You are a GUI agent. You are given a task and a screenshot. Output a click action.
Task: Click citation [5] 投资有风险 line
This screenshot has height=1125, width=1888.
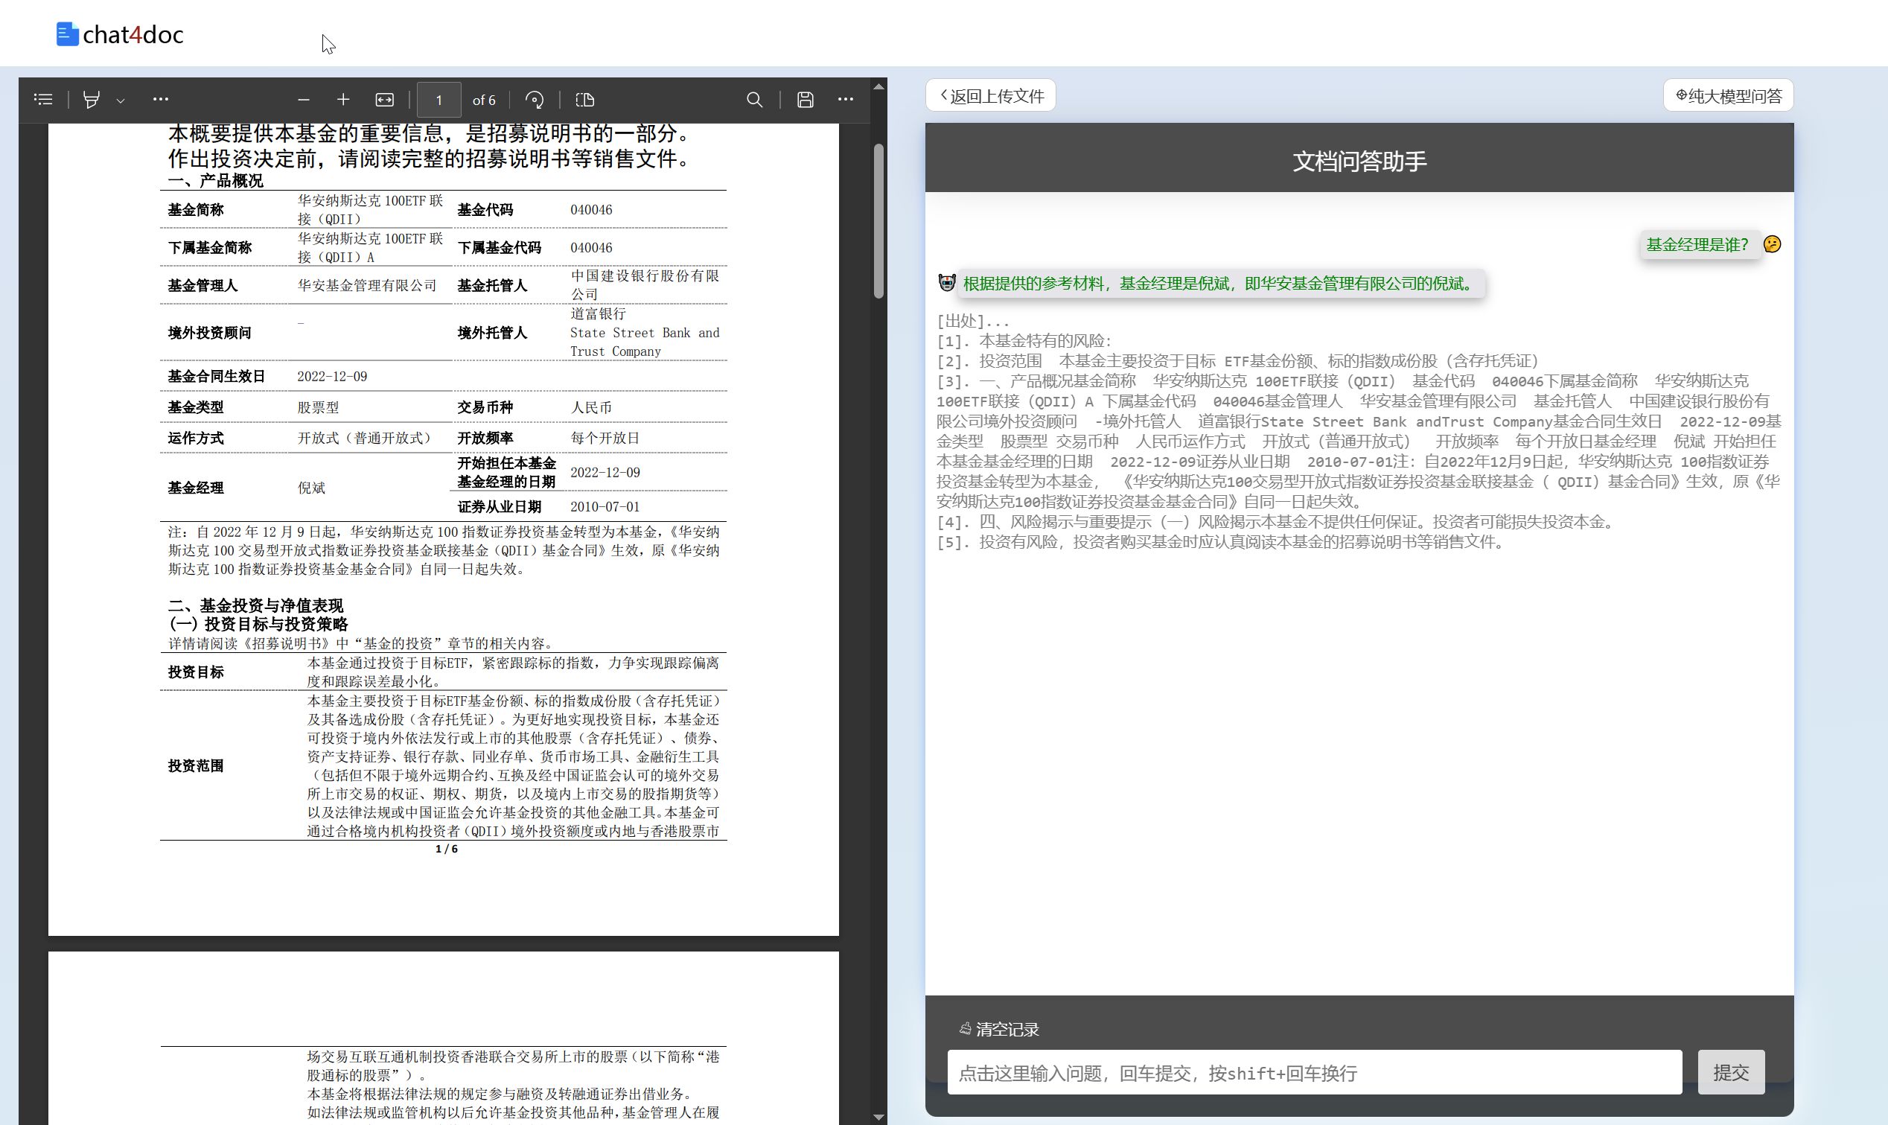[1223, 542]
